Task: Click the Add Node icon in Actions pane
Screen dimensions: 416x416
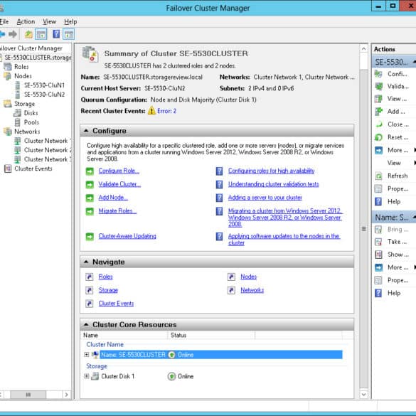Action: pyautogui.click(x=378, y=112)
